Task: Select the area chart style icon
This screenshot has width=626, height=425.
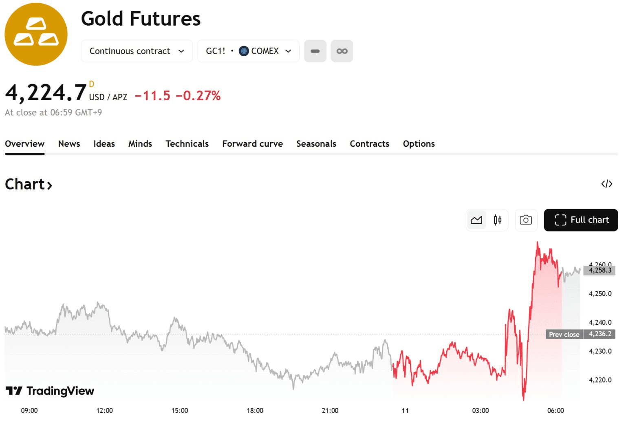Action: pos(476,220)
